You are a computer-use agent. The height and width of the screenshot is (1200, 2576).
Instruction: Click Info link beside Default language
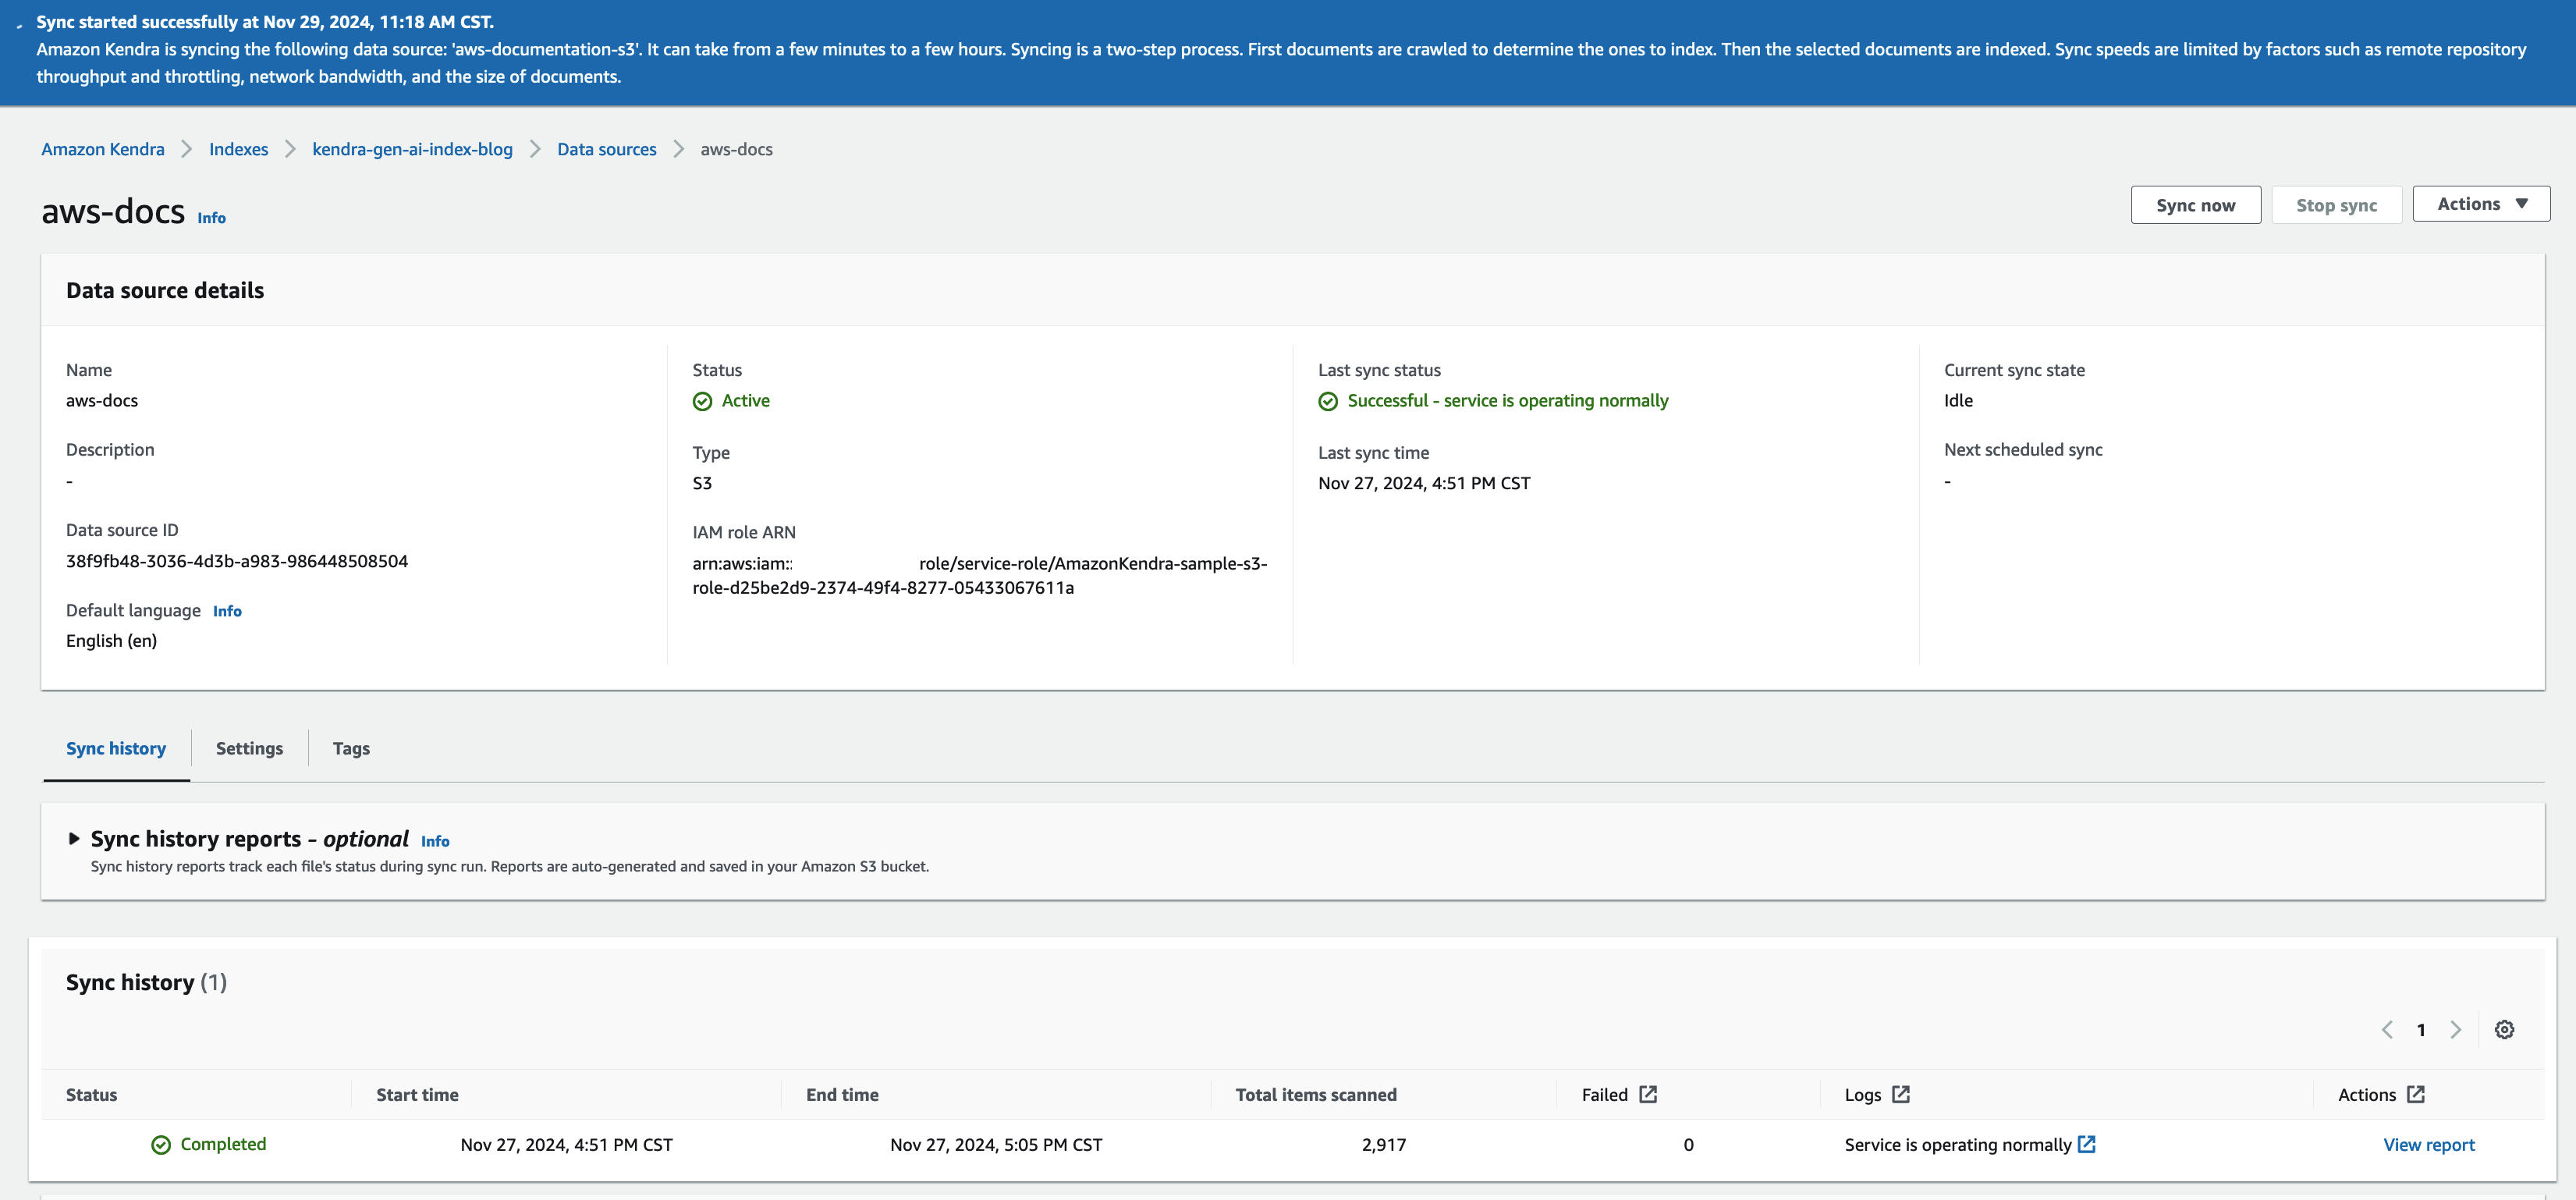point(227,611)
